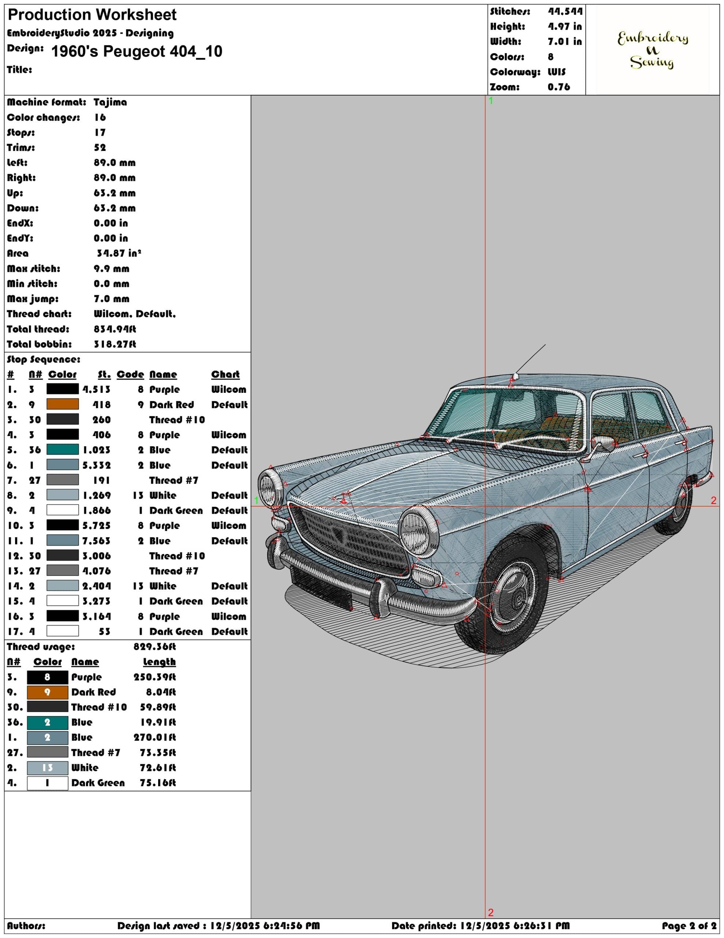This screenshot has height=938, width=724.
Task: Select the slate blue swatch in stop row 6
Action: coord(63,465)
